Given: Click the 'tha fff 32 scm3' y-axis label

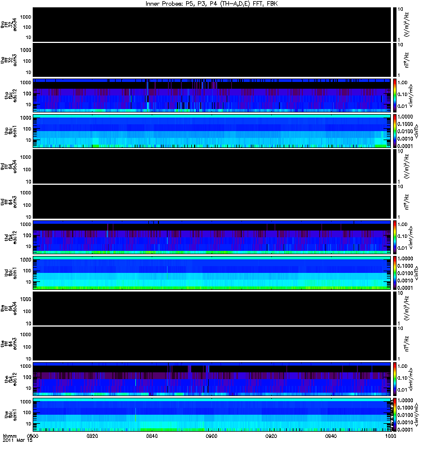Looking at the screenshot, I should pos(9,60).
